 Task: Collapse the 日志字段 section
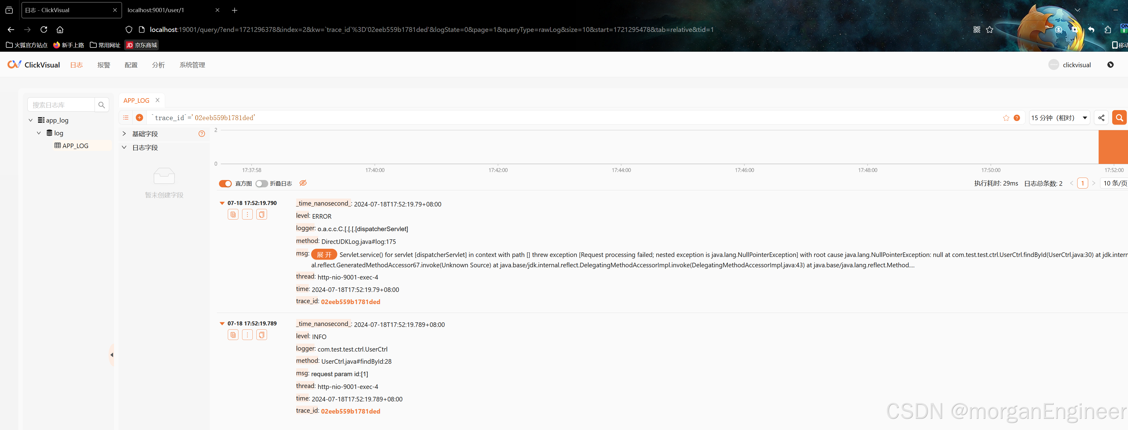tap(124, 147)
